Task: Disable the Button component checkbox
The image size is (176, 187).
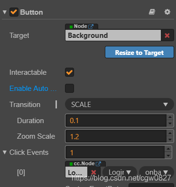Action: [x=14, y=12]
